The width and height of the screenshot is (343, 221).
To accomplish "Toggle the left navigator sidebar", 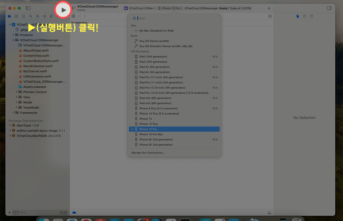I will point(28,8).
